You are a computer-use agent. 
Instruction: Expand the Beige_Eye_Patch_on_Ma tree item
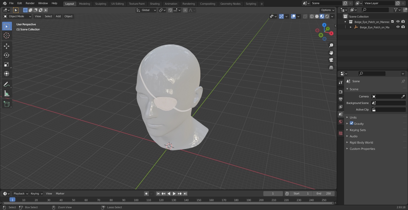pos(351,27)
